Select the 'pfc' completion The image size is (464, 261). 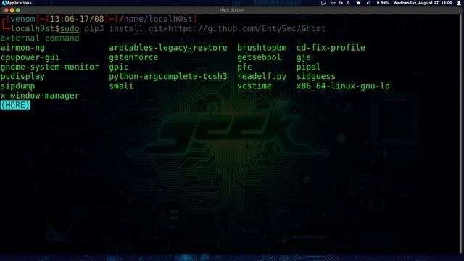tap(244, 67)
